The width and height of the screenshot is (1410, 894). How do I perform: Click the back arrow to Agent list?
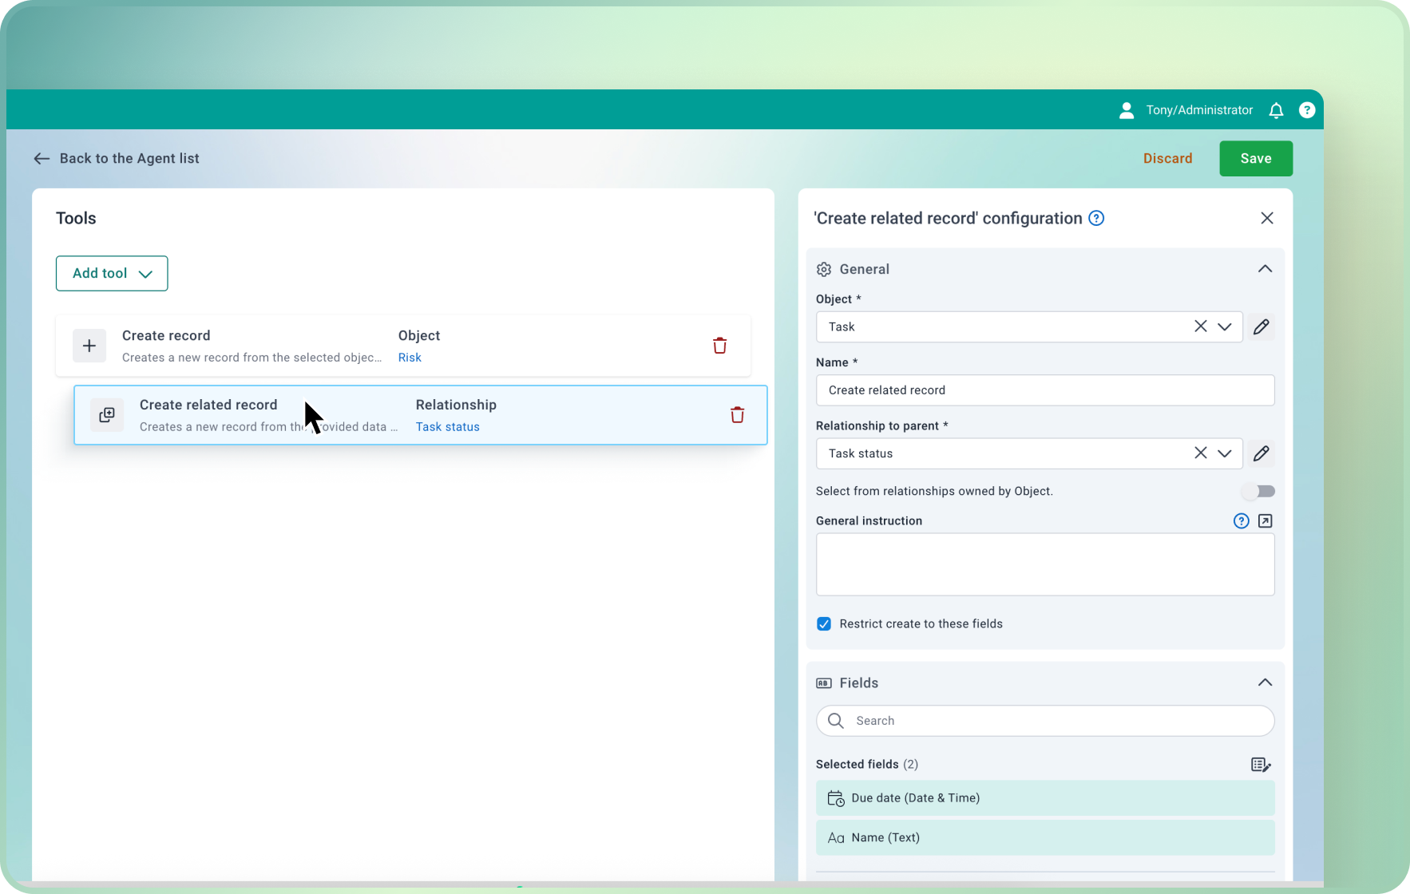coord(42,158)
